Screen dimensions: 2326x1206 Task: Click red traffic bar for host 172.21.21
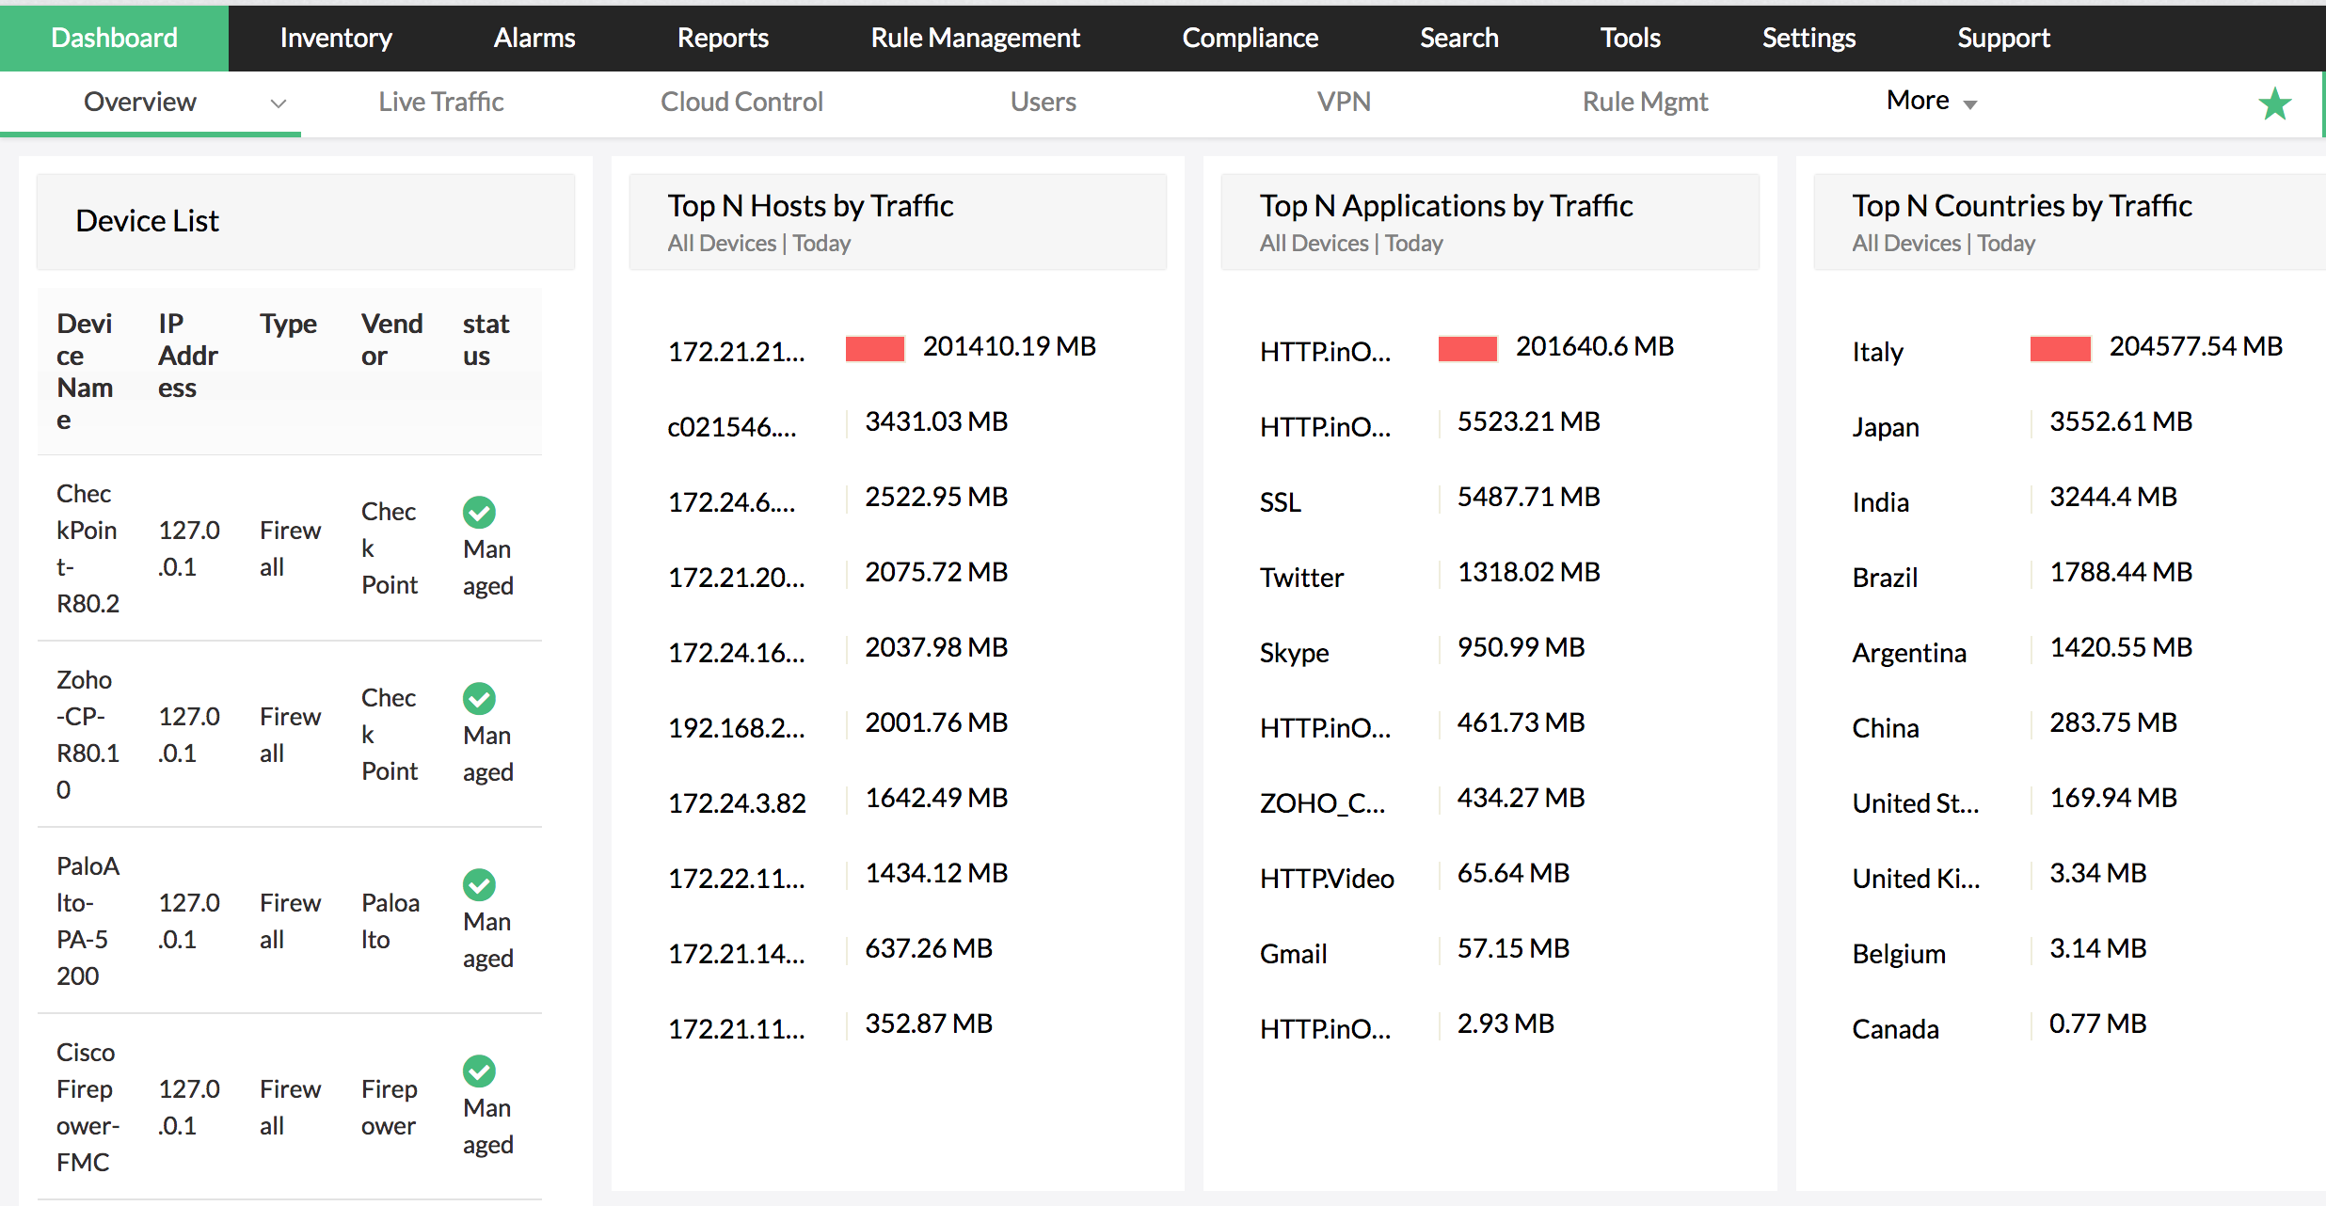874,348
